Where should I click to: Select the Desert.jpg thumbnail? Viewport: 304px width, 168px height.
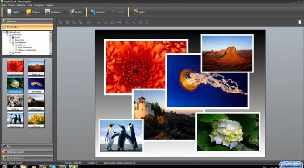pos(36,68)
